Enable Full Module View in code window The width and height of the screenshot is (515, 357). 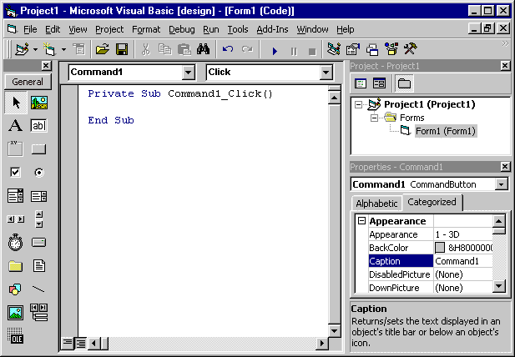pyautogui.click(x=81, y=343)
